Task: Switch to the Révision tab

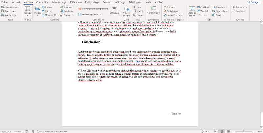Action: point(107,2)
